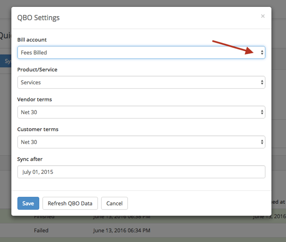Viewport: 286px width, 242px height.
Task: Click the Product/Service label
Action: point(37,69)
